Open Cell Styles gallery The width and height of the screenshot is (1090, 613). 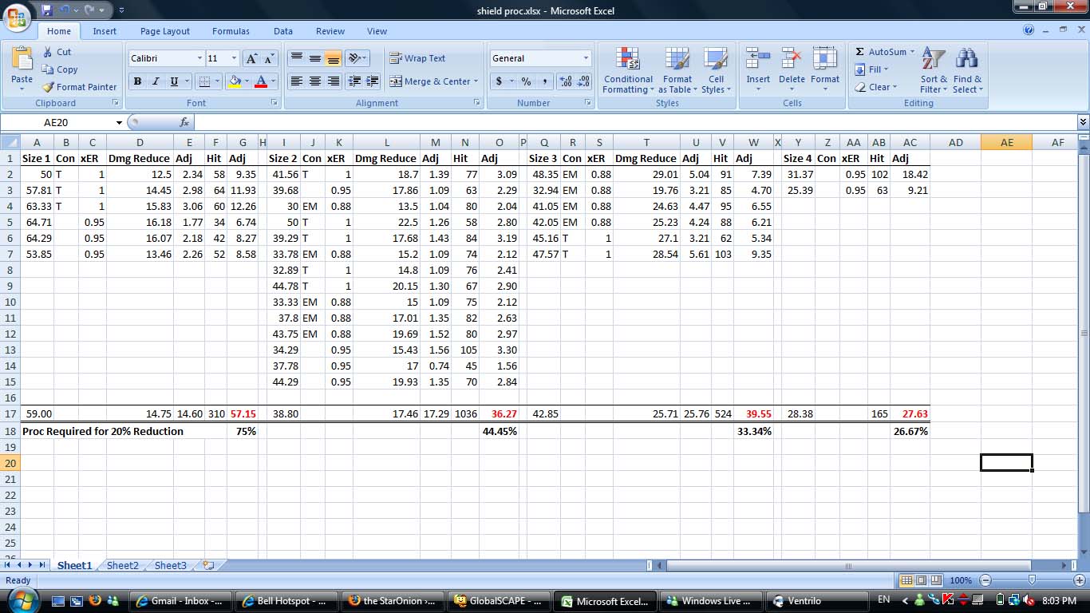pyautogui.click(x=716, y=70)
